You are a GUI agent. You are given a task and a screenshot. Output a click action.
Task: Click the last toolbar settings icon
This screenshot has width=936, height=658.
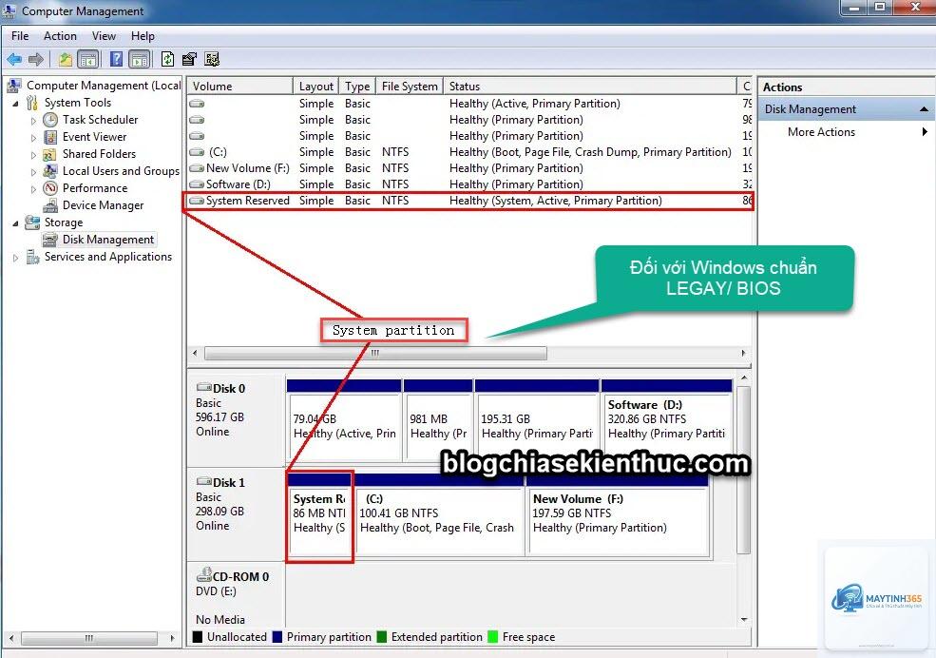click(212, 59)
